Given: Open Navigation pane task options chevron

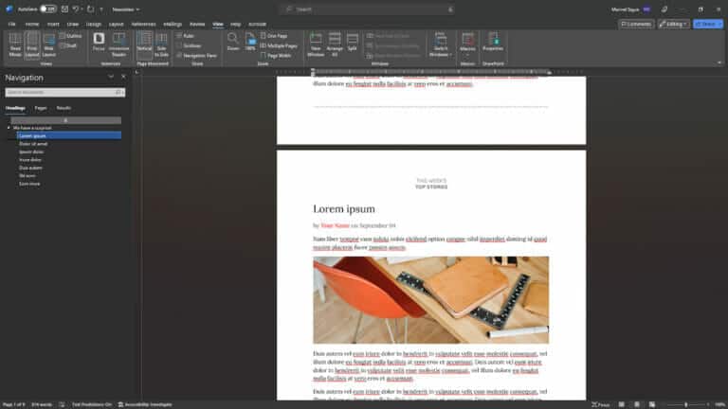Looking at the screenshot, I should coord(111,77).
